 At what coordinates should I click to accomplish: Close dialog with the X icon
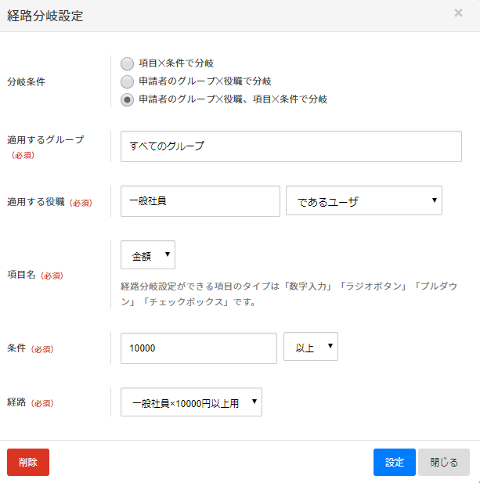coord(458,13)
